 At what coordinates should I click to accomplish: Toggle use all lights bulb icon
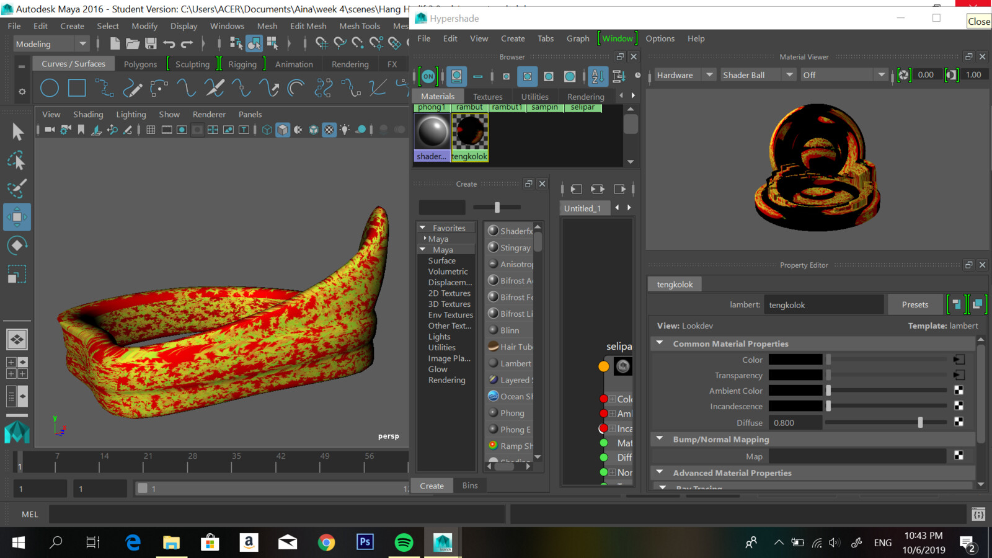(x=345, y=130)
